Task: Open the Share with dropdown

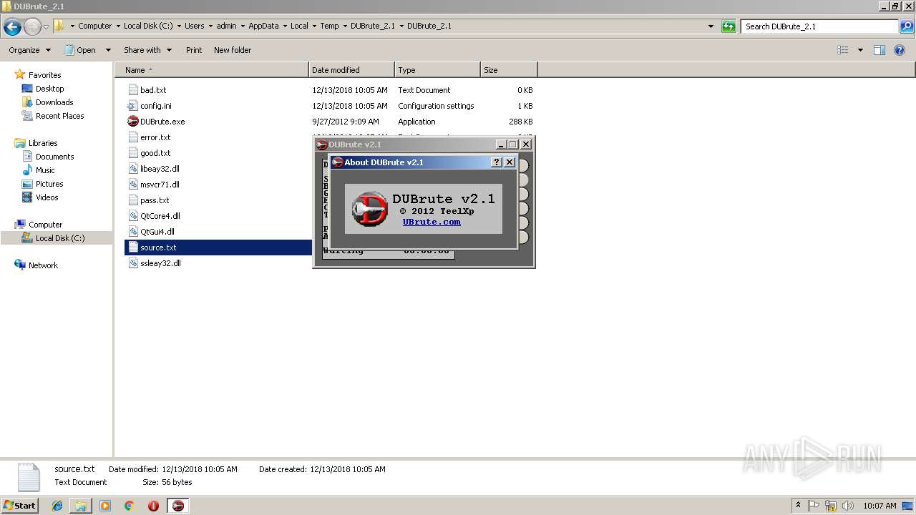Action: pyautogui.click(x=147, y=50)
